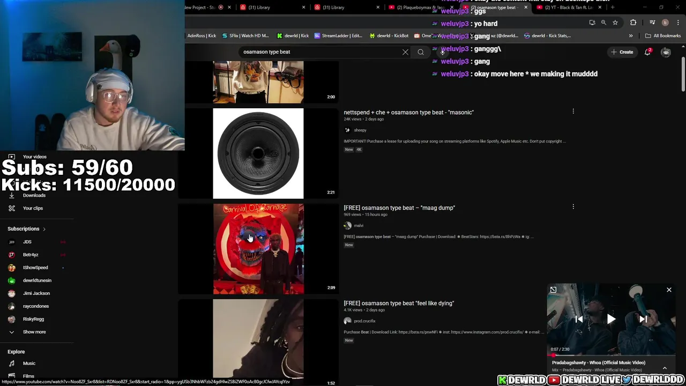Viewport: 686px width, 386px height.
Task: Click the miniplayer progress bar
Action: [611, 355]
